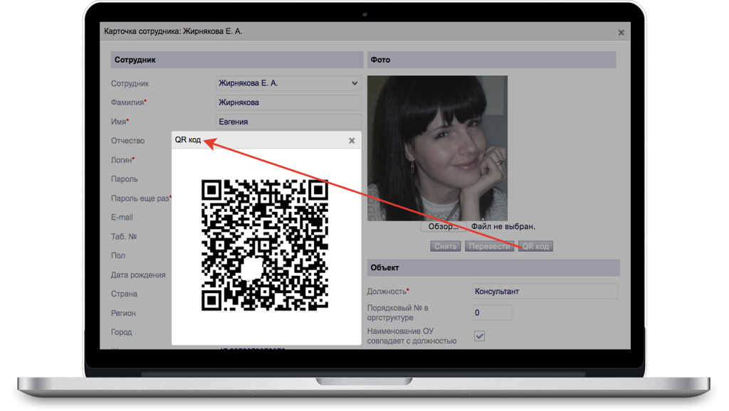This screenshot has width=729, height=411.
Task: Click the Страна label
Action: coord(124,294)
